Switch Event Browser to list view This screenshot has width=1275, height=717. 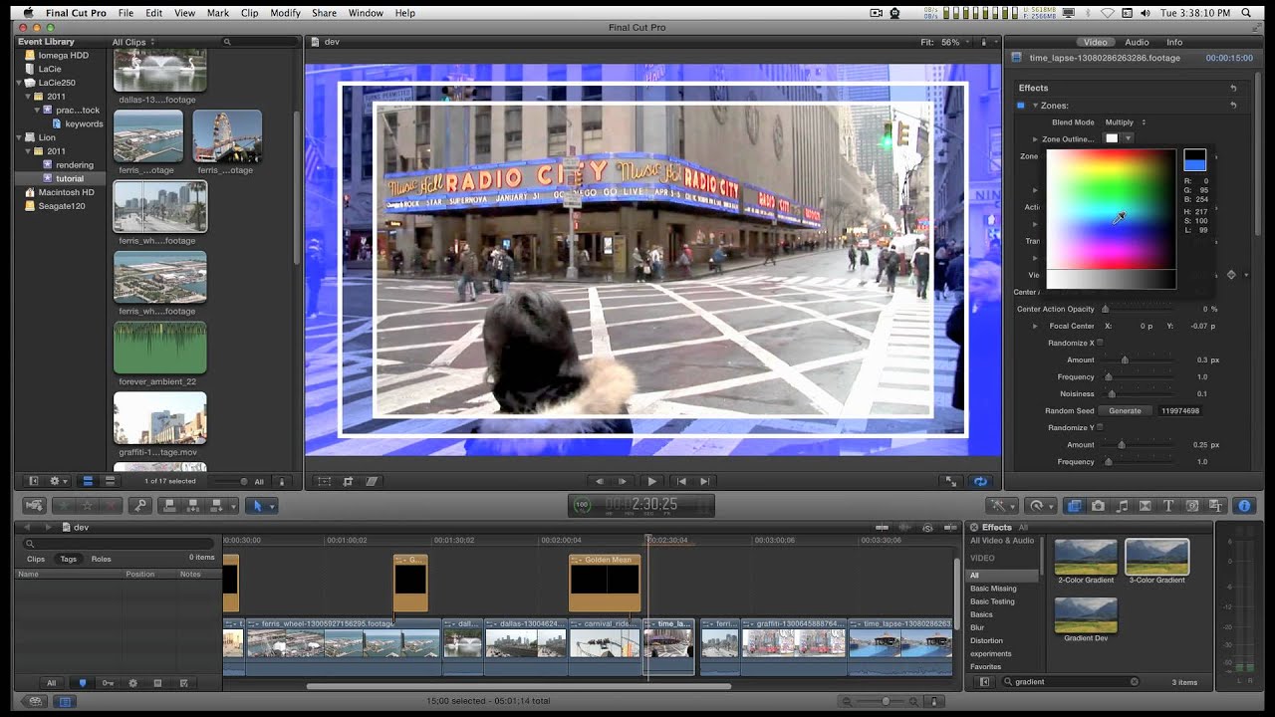click(110, 481)
